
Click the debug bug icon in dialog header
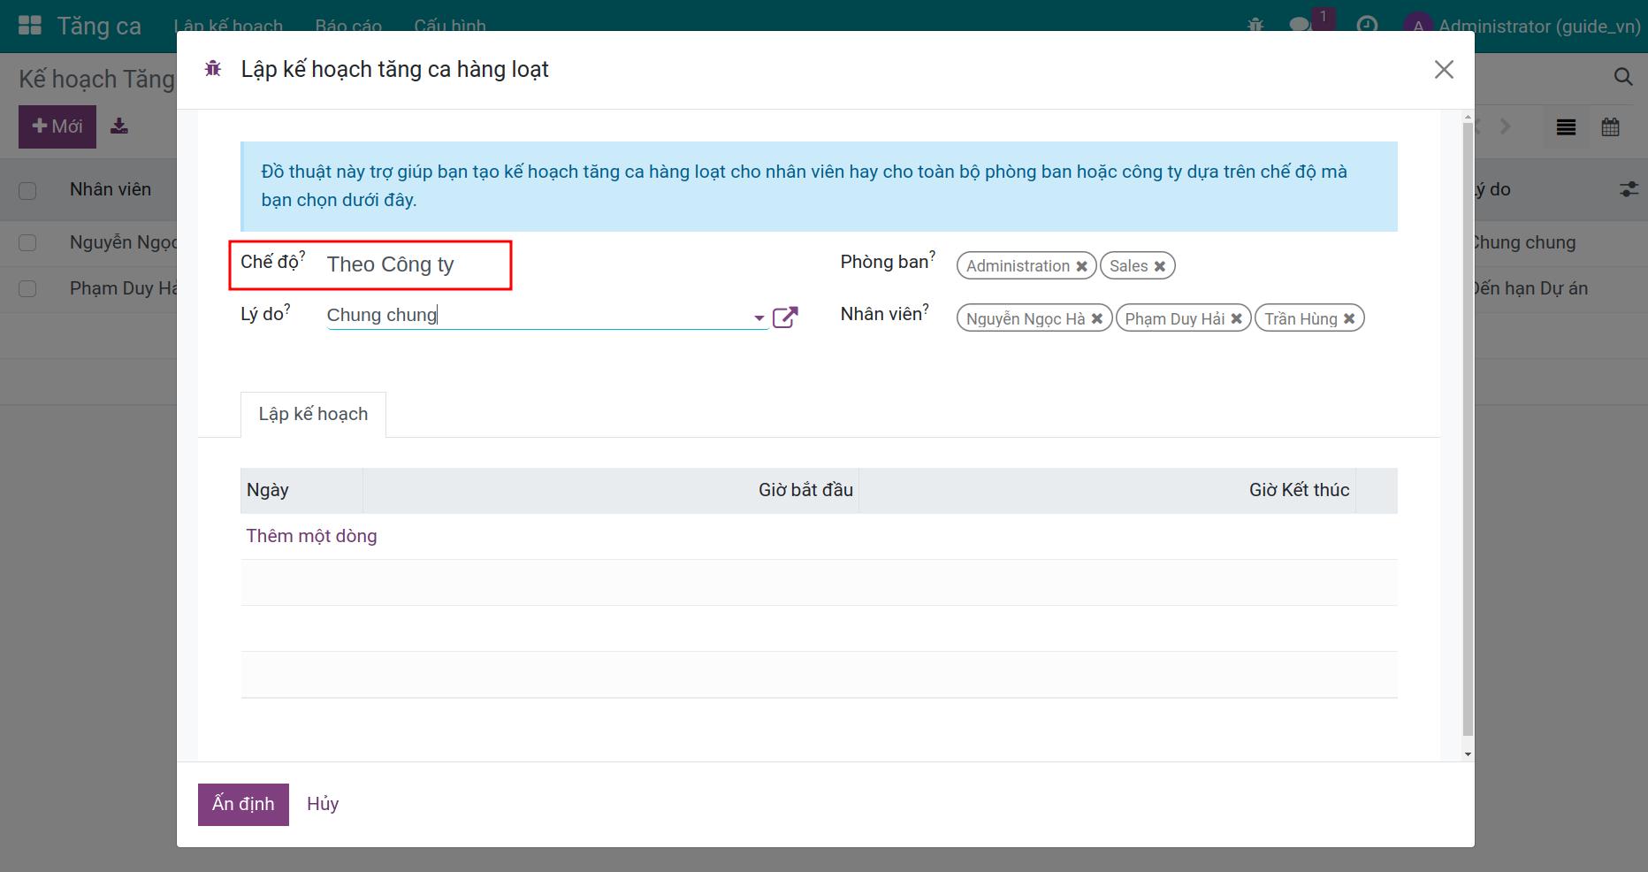tap(212, 69)
